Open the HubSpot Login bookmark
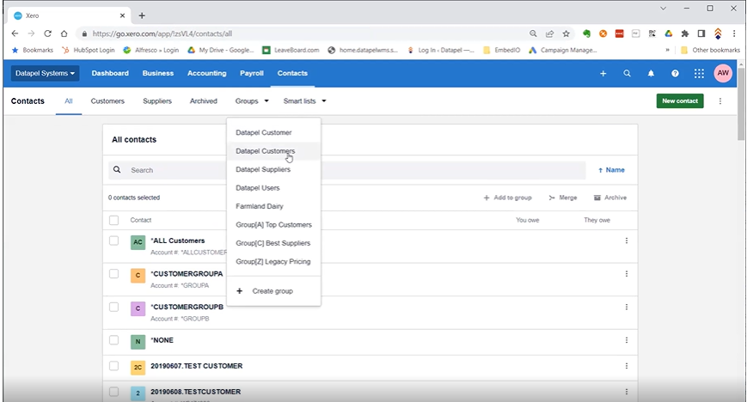This screenshot has width=747, height=402. pyautogui.click(x=89, y=50)
